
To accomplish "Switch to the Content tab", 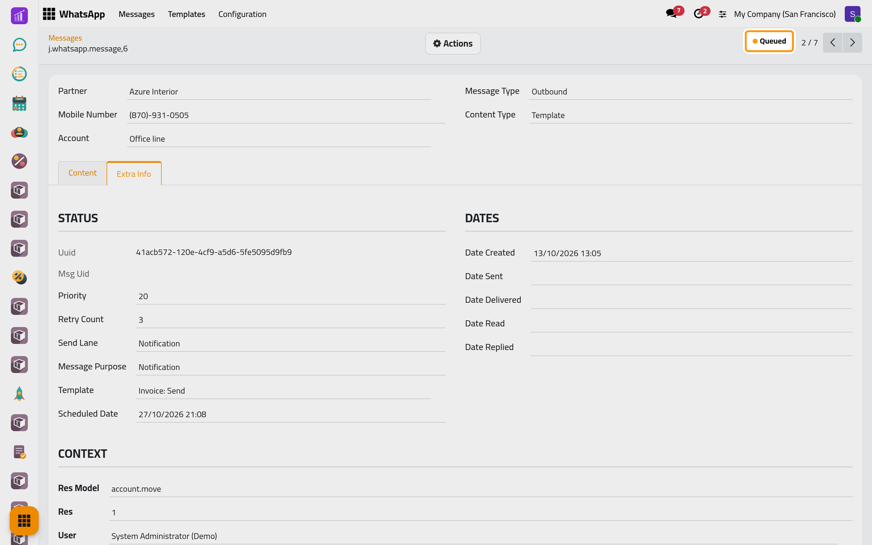I will click(82, 173).
